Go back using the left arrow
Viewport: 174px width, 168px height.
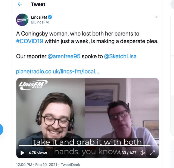20,4
